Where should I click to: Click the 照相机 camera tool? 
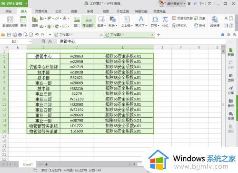tap(179, 26)
